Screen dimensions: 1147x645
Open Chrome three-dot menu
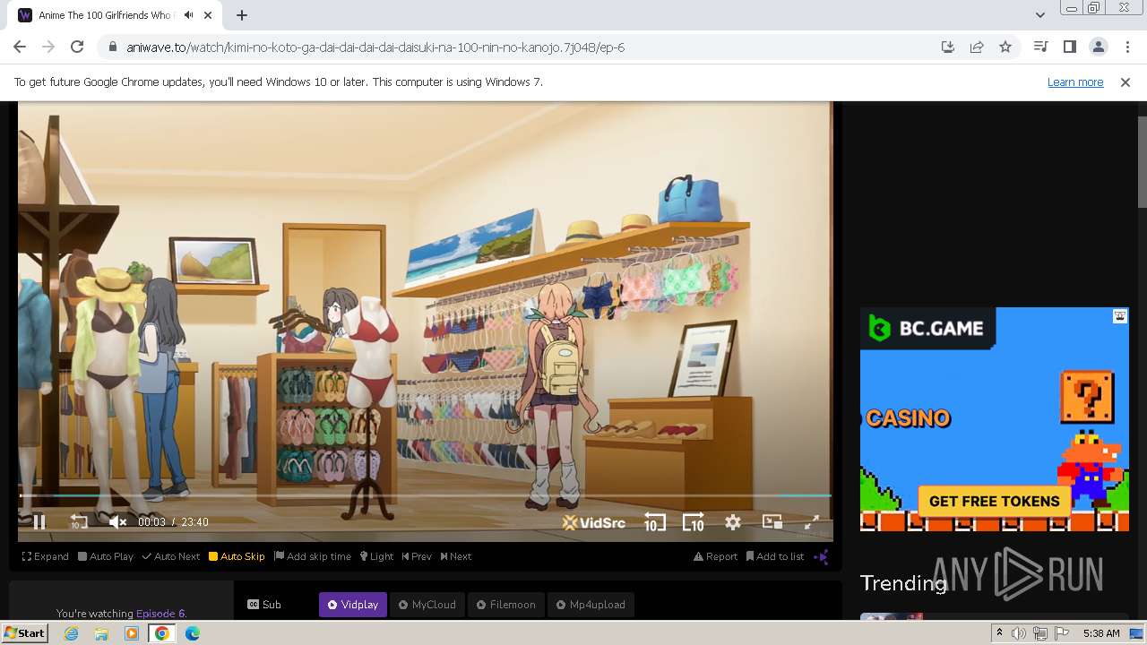pyautogui.click(x=1127, y=47)
